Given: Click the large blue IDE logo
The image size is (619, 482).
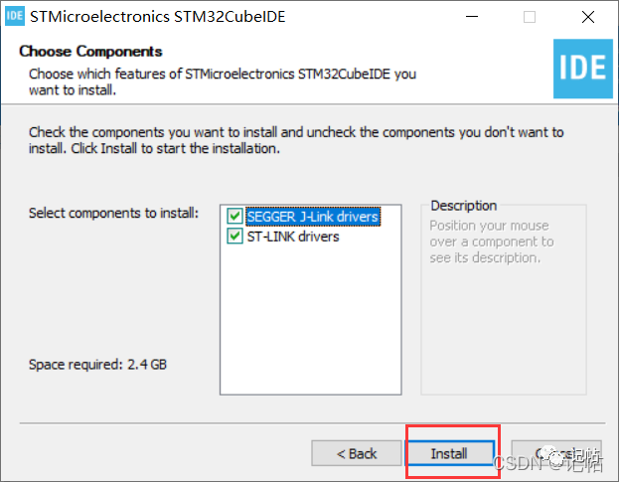Looking at the screenshot, I should tap(582, 69).
